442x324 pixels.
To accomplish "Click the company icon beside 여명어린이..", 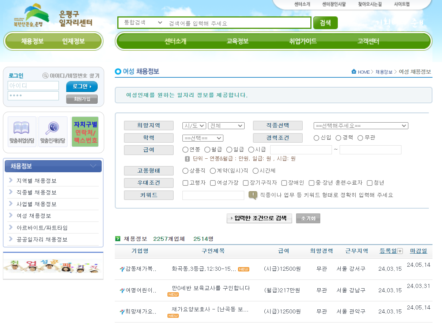I will pyautogui.click(x=122, y=291).
